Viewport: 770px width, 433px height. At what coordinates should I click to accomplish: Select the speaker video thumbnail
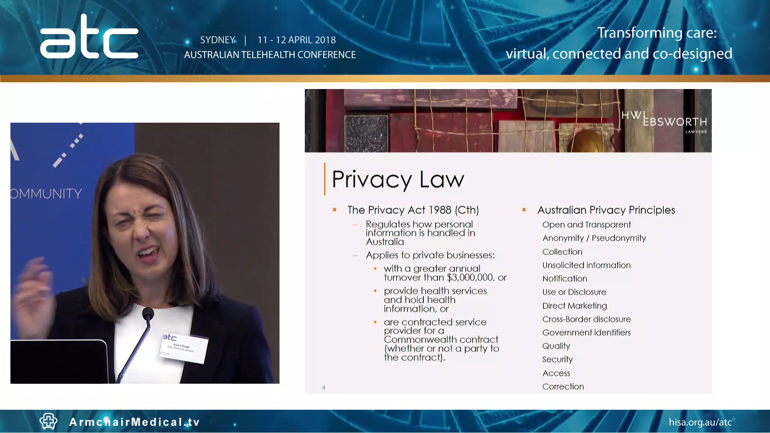click(145, 253)
